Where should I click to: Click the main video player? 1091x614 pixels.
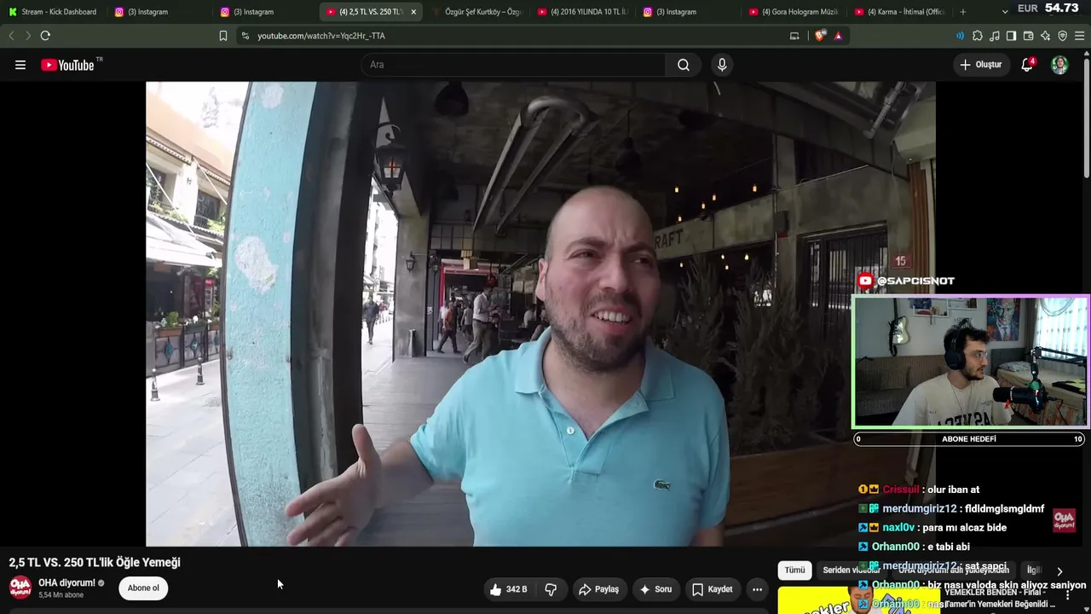(540, 314)
